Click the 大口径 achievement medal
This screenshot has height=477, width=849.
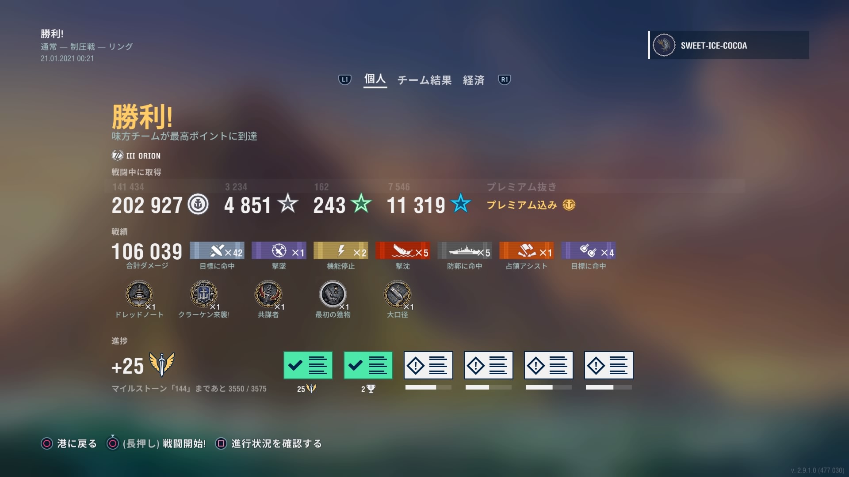[397, 294]
